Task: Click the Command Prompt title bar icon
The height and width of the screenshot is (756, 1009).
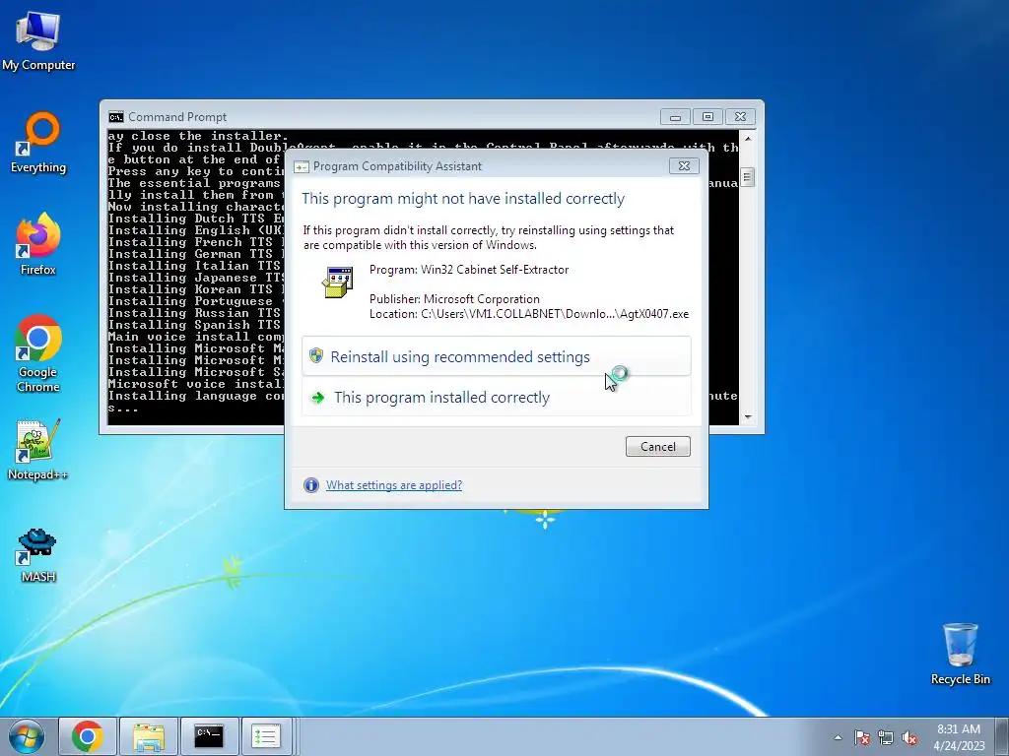Action: (x=116, y=116)
